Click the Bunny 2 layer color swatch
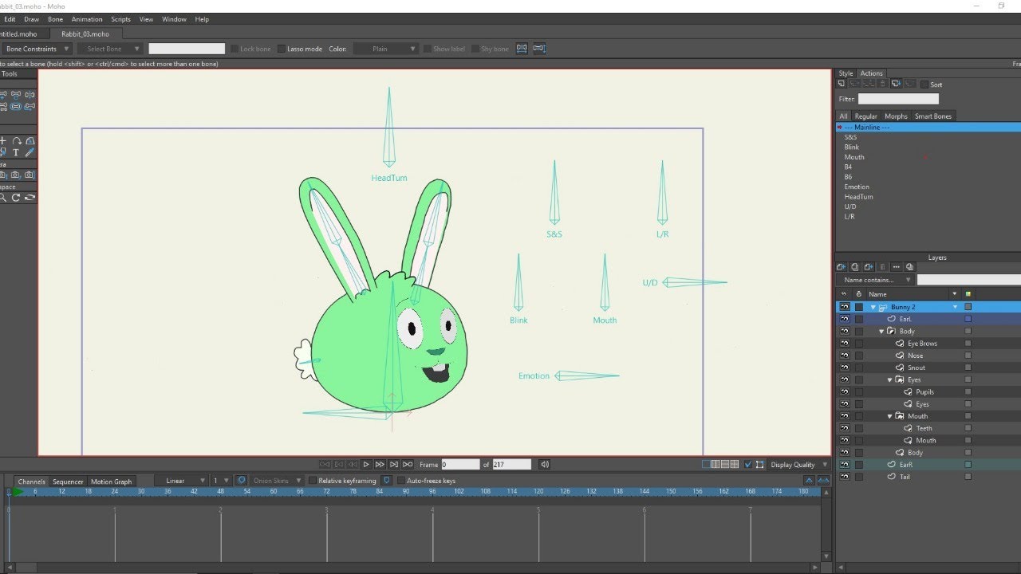Screen dimensions: 1021x574 (x=968, y=307)
